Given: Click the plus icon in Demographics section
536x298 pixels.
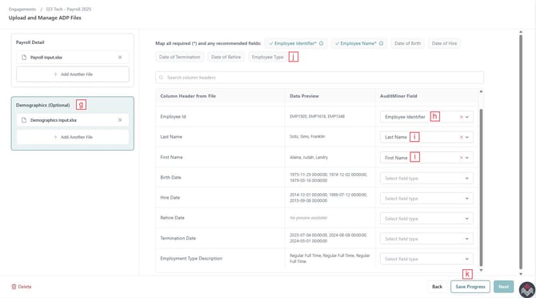Looking at the screenshot, I should pyautogui.click(x=55, y=137).
